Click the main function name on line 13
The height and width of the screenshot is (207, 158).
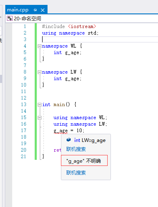[59, 105]
